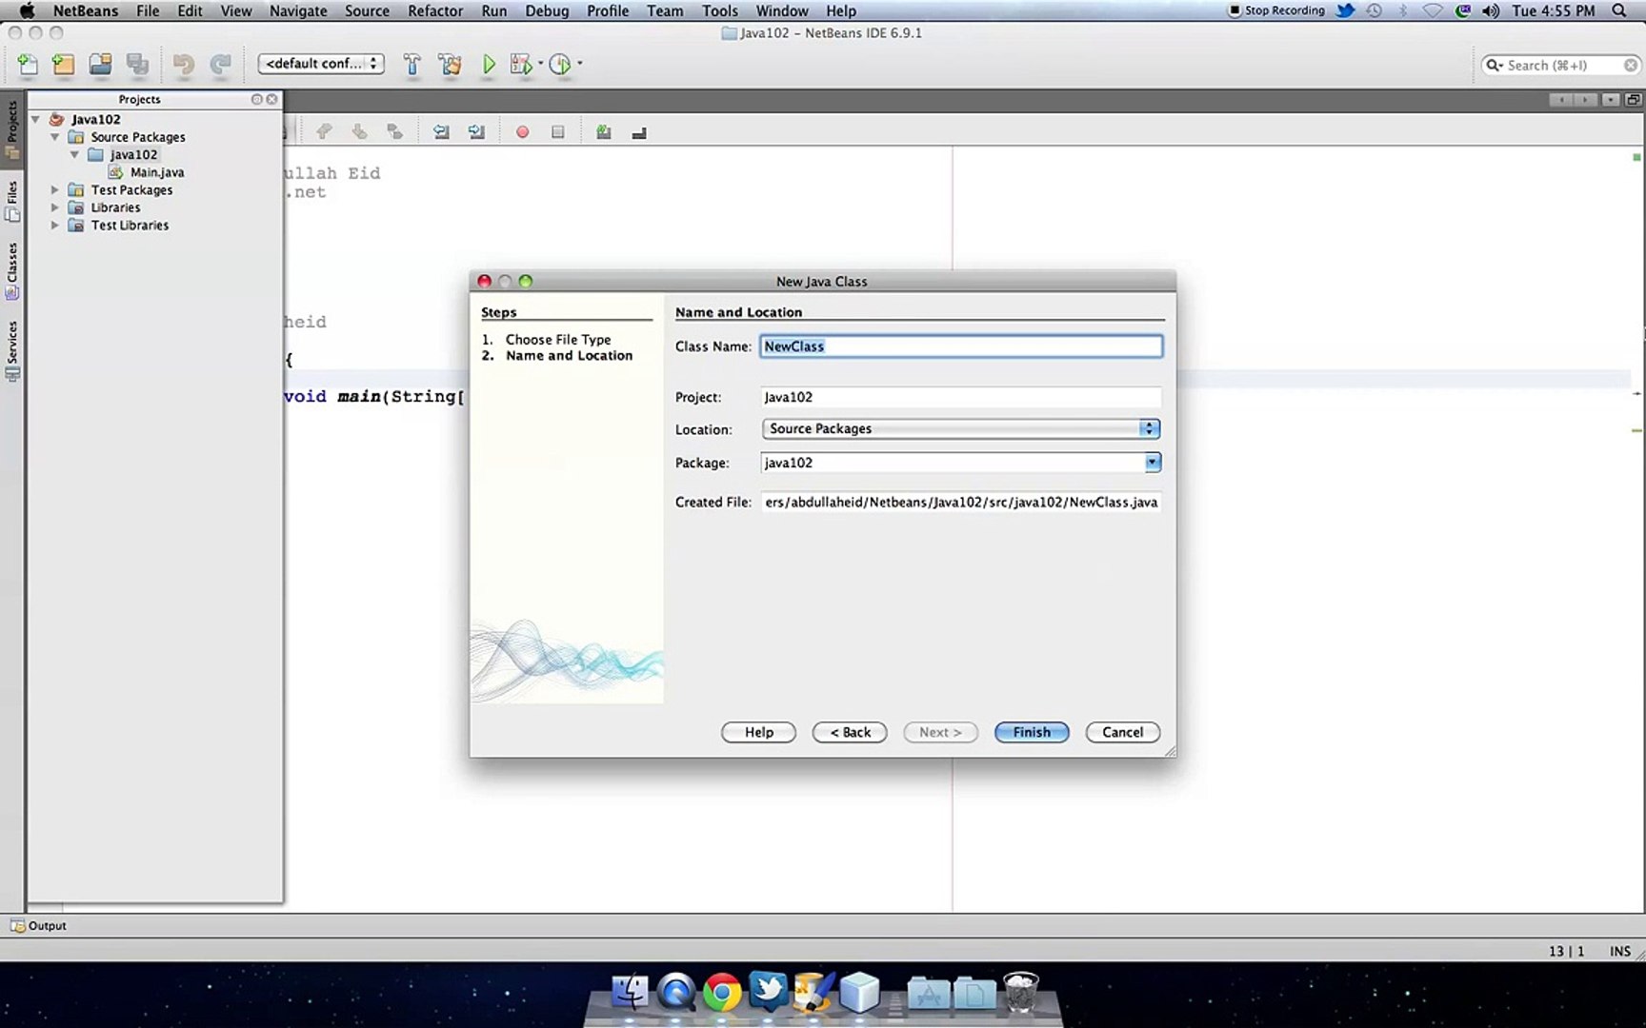Click the Class Name text field

[x=961, y=346]
